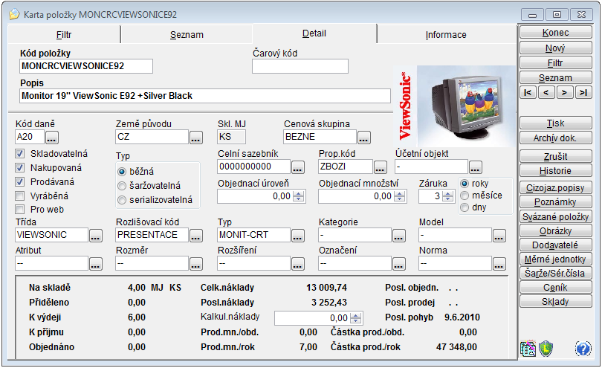Viewport: 602px width, 368px height.
Task: Open lookup for Účetní objekt field
Action: click(x=476, y=167)
